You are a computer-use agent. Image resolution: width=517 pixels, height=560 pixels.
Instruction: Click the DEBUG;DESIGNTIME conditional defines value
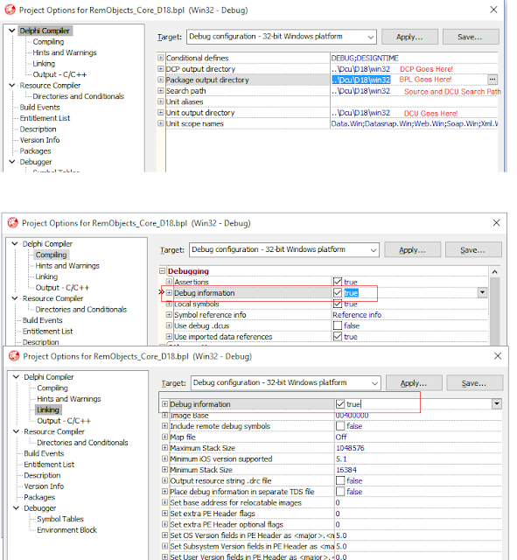coord(365,58)
